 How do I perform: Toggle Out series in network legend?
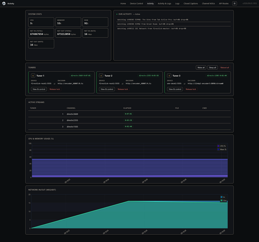coord(223,200)
